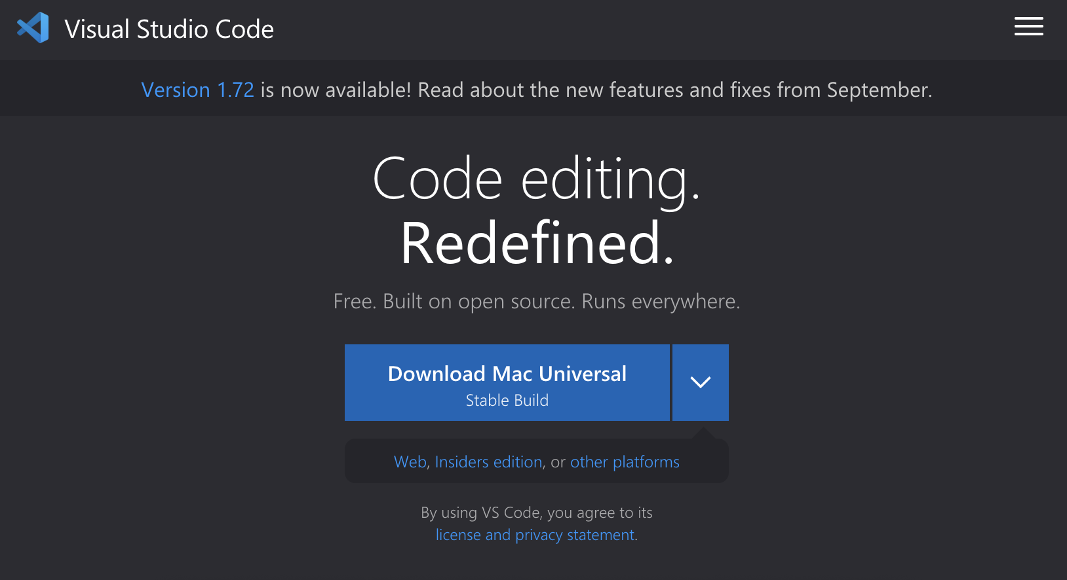Expand the download options chevron dropdown
Viewport: 1067px width, 580px height.
701,382
